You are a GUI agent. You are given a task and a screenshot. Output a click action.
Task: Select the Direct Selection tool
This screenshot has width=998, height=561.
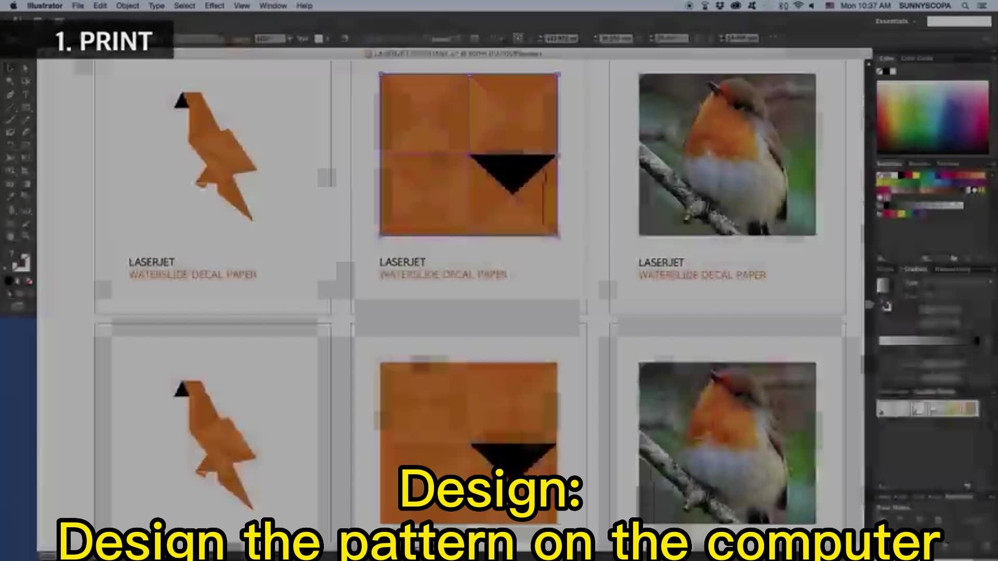(25, 68)
